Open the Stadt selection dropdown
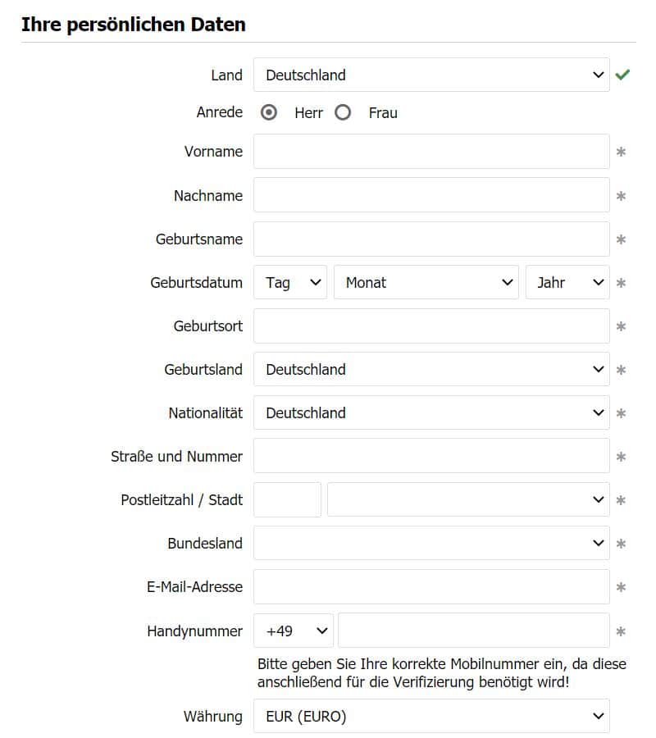This screenshot has height=738, width=656. tap(468, 499)
